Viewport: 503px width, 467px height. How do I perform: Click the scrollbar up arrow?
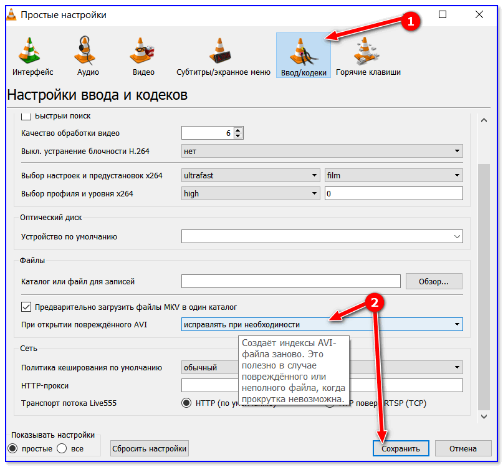(x=484, y=120)
